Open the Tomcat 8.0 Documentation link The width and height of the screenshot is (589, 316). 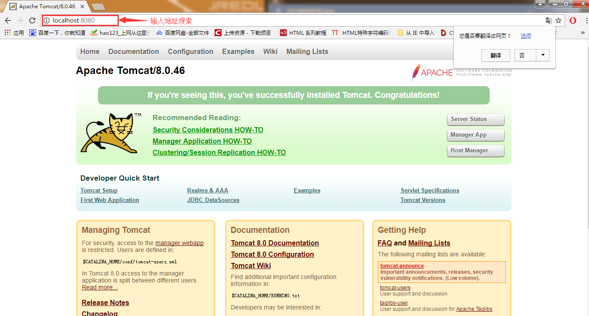coord(275,243)
